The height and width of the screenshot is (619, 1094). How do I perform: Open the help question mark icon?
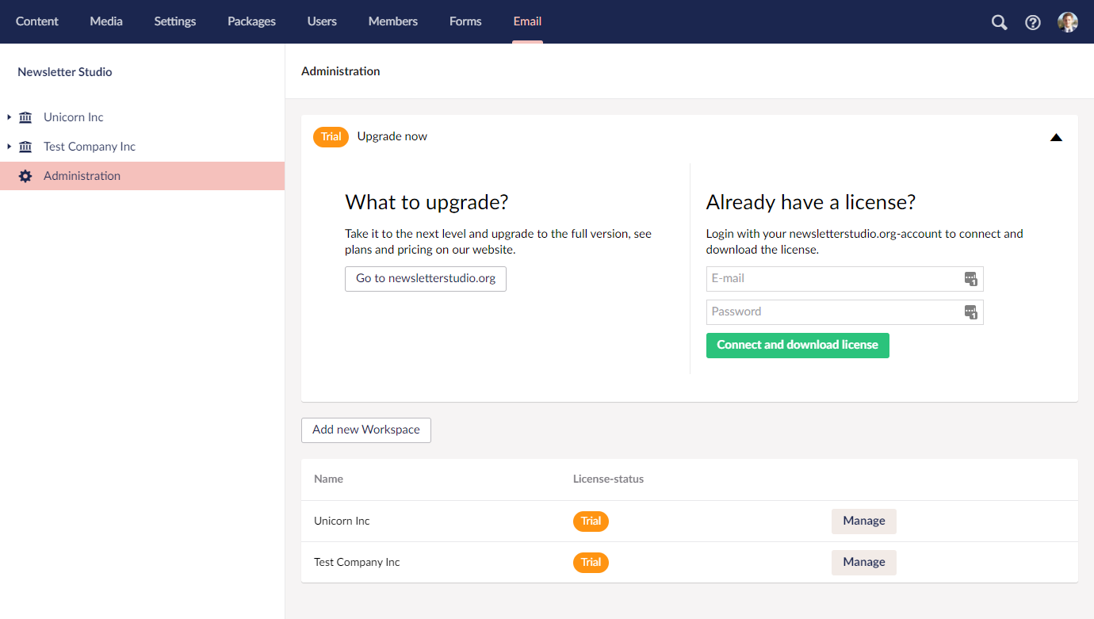coord(1033,22)
